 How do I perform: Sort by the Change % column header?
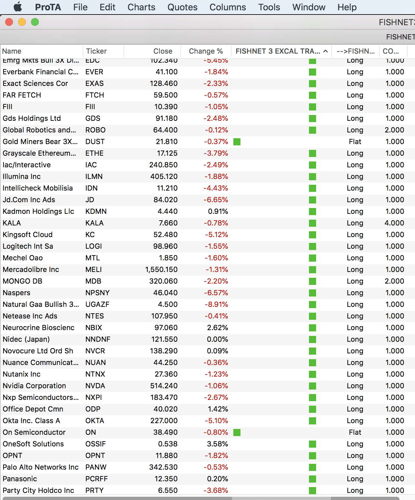[x=206, y=51]
